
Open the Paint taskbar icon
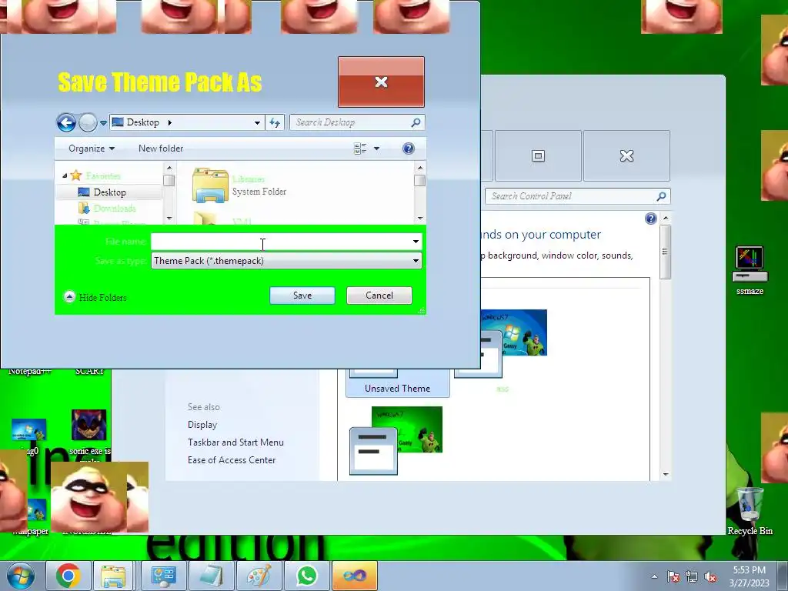259,576
